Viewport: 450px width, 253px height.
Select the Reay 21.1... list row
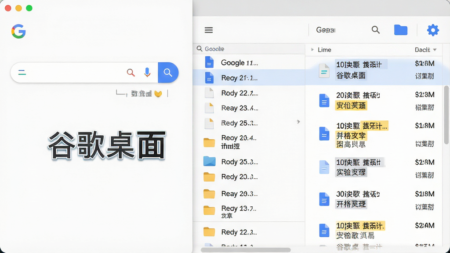249,78
